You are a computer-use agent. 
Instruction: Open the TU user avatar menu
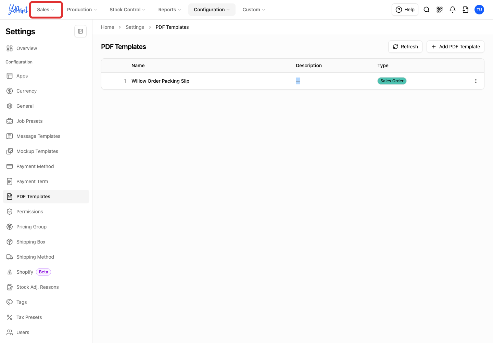[479, 10]
